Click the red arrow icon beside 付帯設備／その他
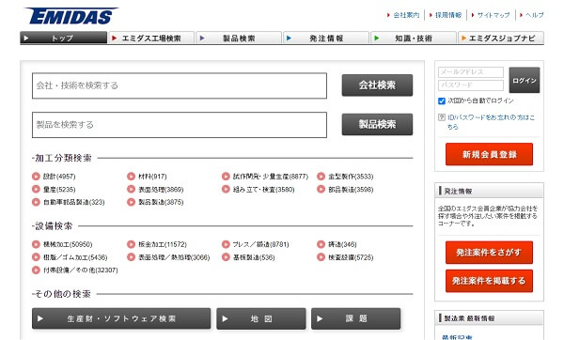The image size is (564, 340). tap(36, 270)
